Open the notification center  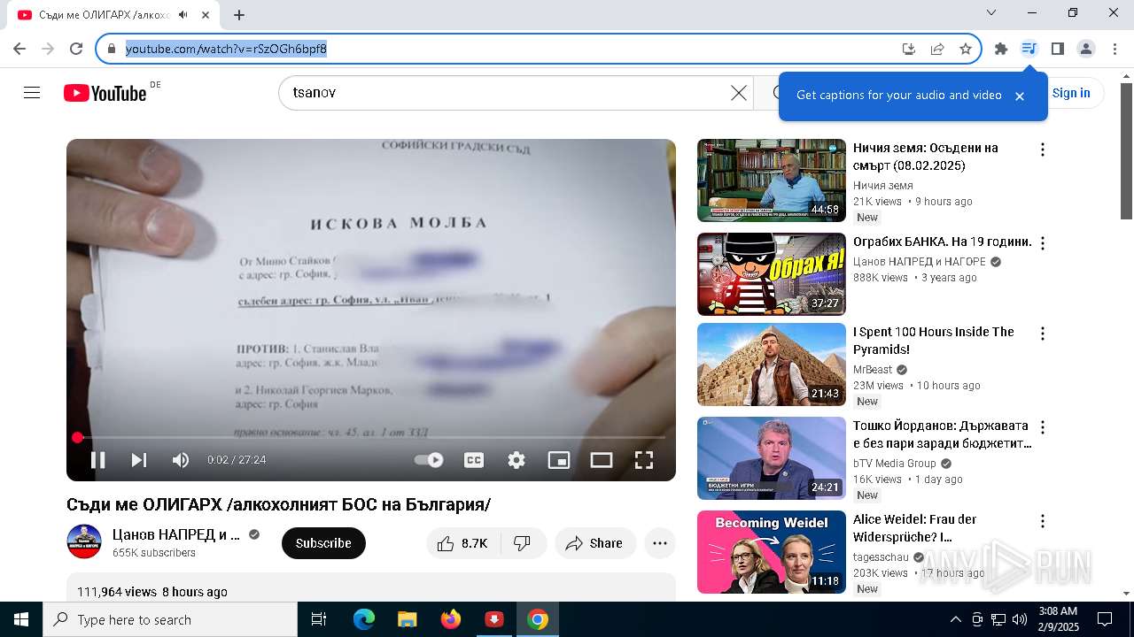coord(1105,619)
